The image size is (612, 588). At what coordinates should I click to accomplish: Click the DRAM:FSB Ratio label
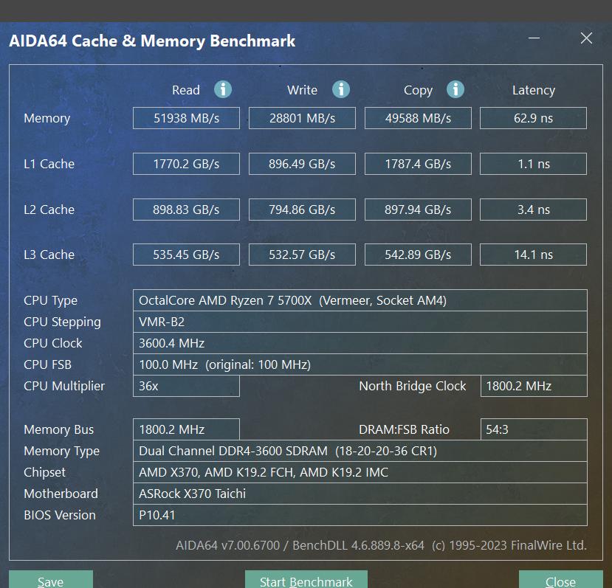click(404, 429)
